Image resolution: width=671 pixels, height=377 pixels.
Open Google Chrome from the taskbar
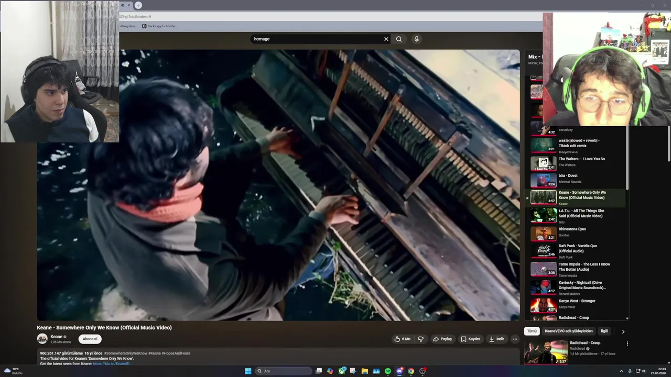tap(411, 371)
